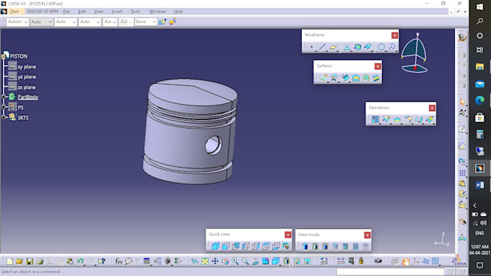Open Circle tool sub-menu arrow in Wireframe
This screenshot has height=276, width=491.
[x=386, y=51]
